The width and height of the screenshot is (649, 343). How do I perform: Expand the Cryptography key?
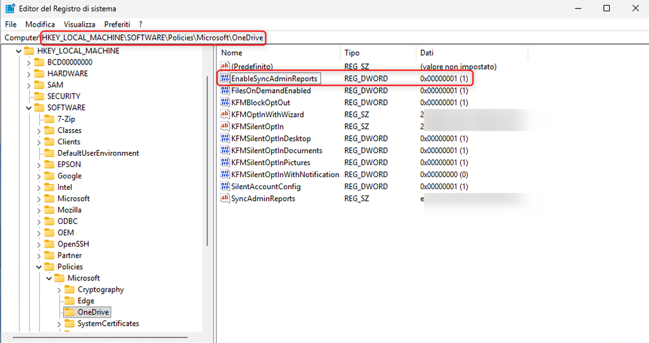click(59, 290)
